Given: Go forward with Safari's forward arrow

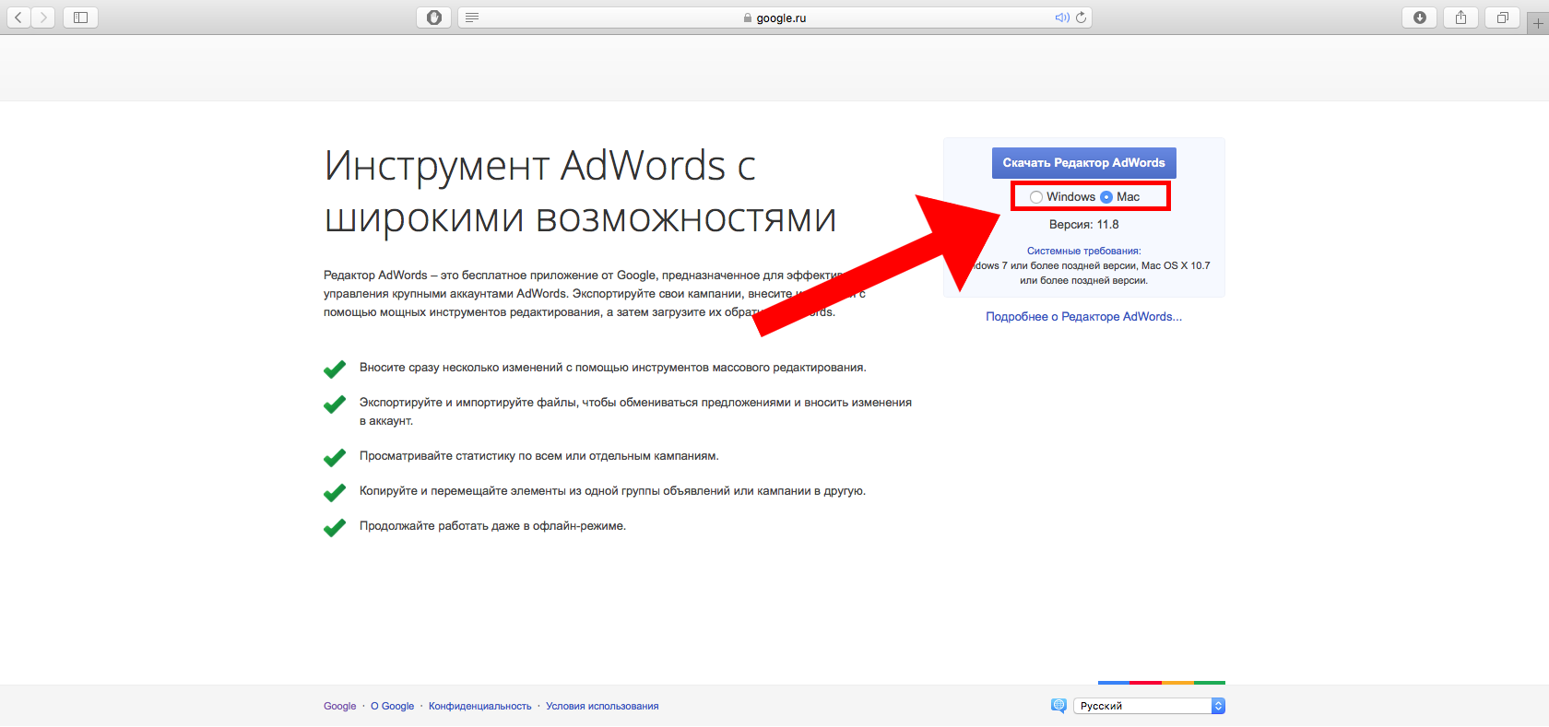Looking at the screenshot, I should pyautogui.click(x=43, y=18).
